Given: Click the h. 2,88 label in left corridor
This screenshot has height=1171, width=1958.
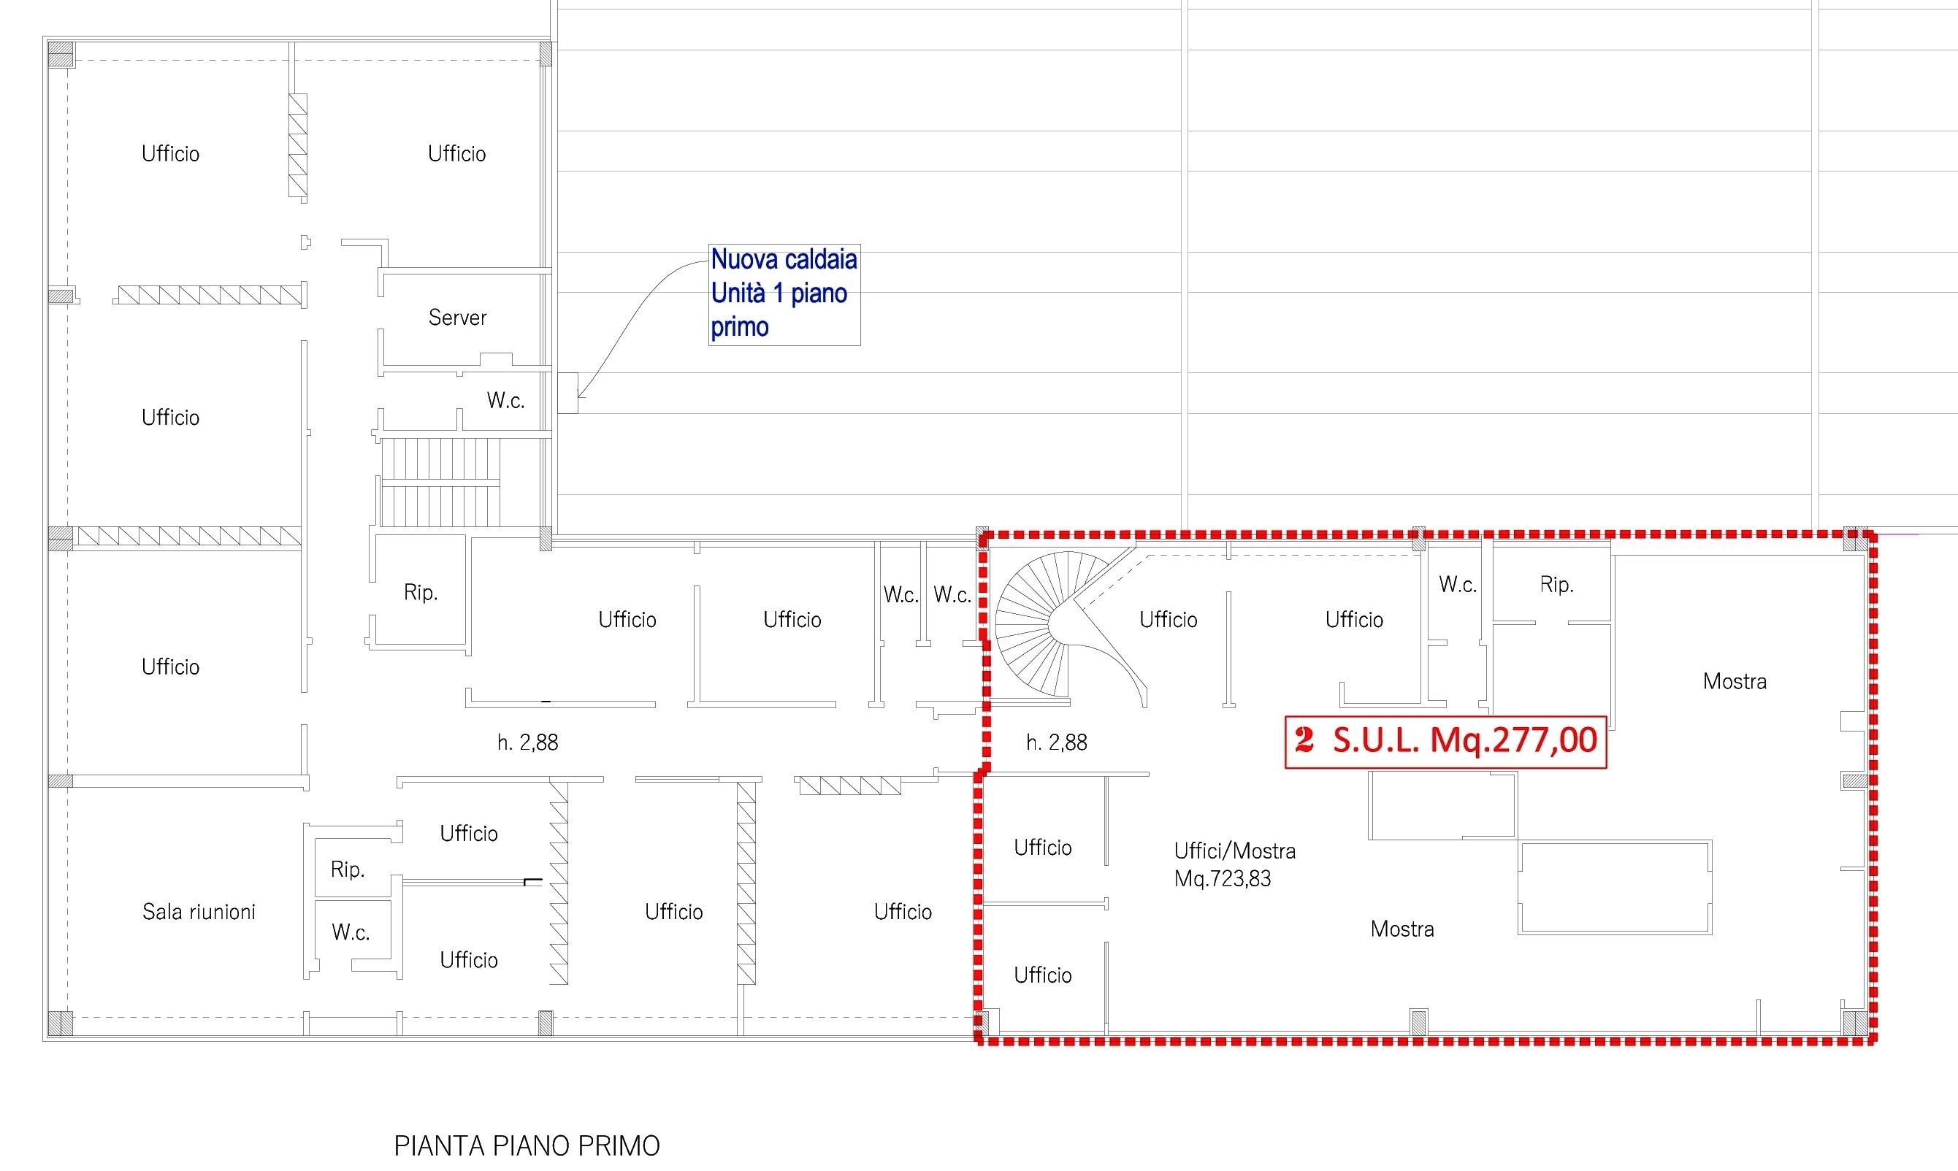Looking at the screenshot, I should [x=527, y=742].
